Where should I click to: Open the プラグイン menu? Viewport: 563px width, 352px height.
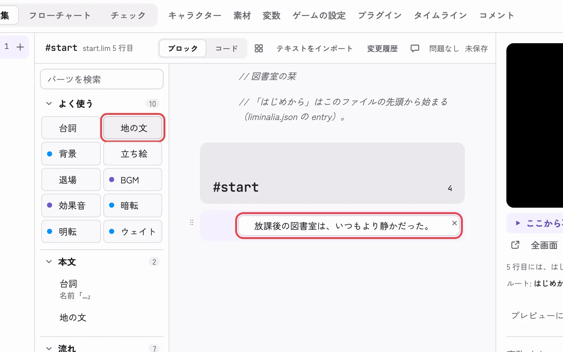click(x=380, y=15)
